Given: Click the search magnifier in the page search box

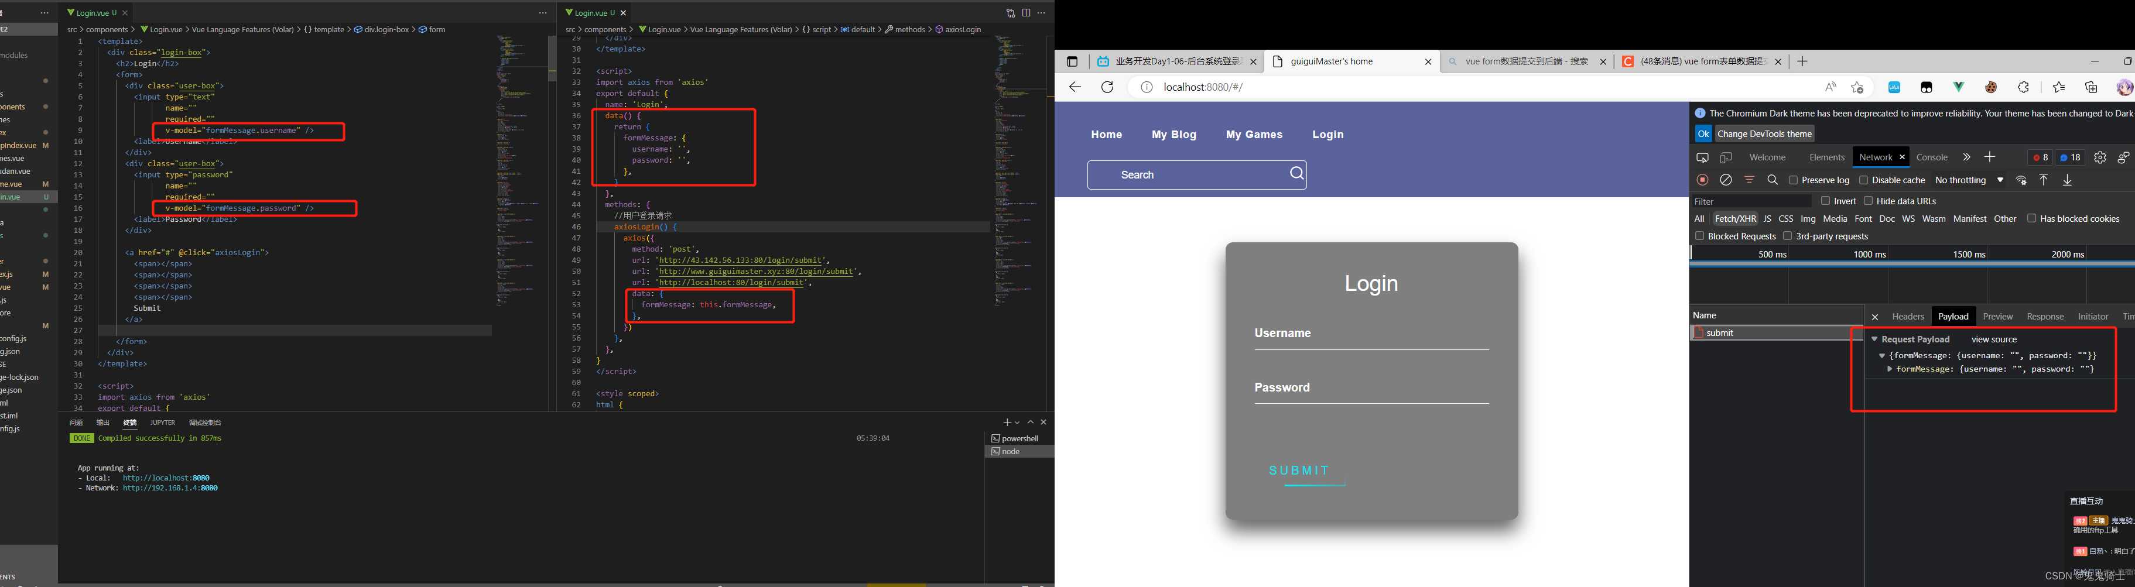Looking at the screenshot, I should click(1297, 174).
